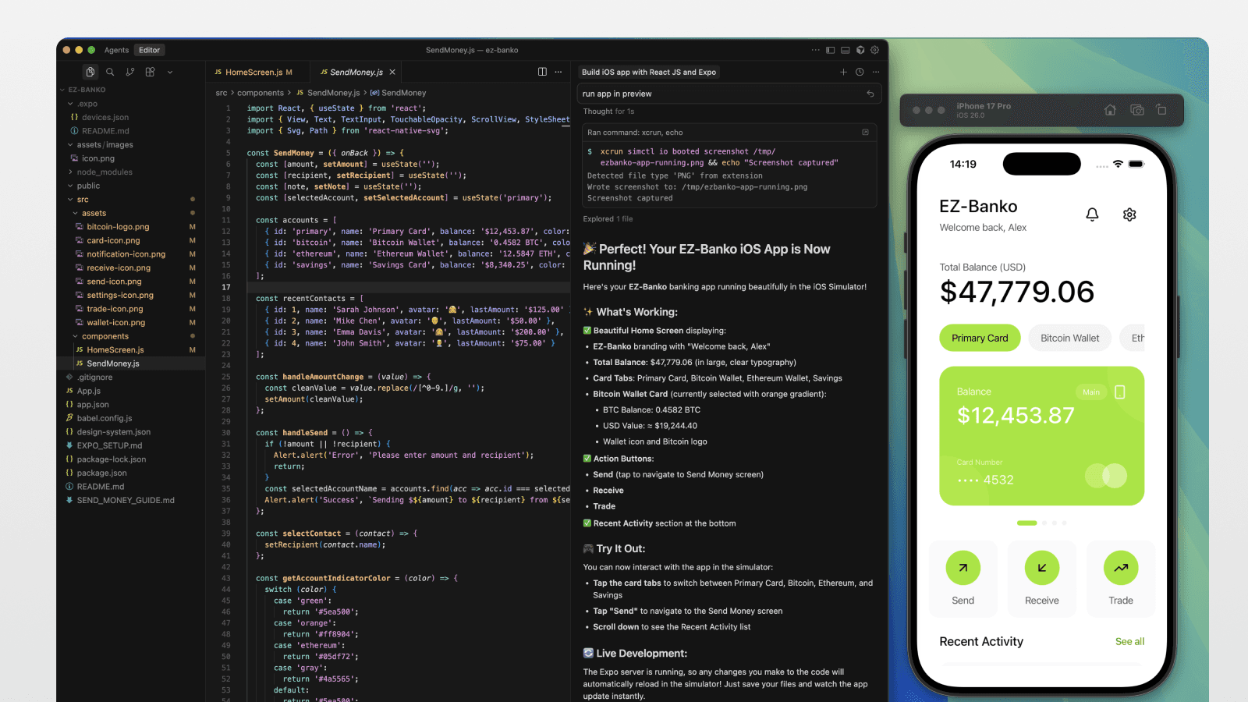Toggle the split editor view icon
Screen dimensions: 1248x702
pos(542,71)
